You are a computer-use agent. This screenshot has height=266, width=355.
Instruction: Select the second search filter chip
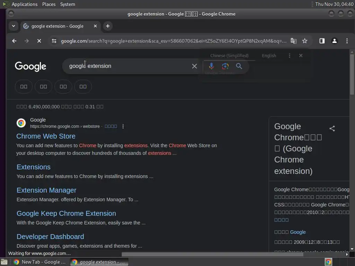pyautogui.click(x=43, y=86)
